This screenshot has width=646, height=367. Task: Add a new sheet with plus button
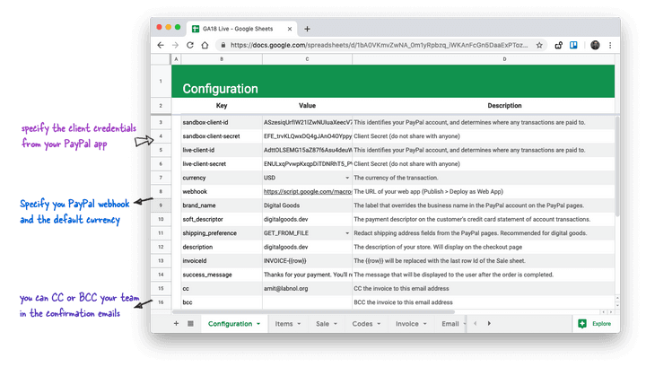click(x=176, y=324)
